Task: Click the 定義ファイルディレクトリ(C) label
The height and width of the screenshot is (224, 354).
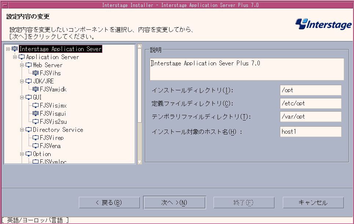Action: click(x=192, y=104)
